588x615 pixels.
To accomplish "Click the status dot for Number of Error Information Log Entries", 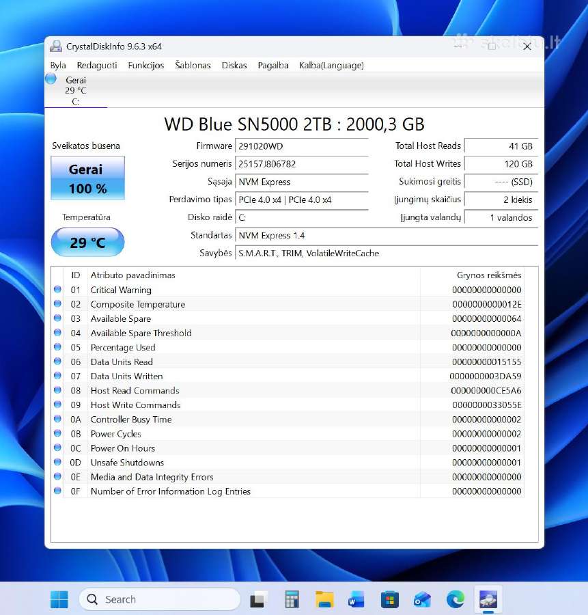I will 57,491.
